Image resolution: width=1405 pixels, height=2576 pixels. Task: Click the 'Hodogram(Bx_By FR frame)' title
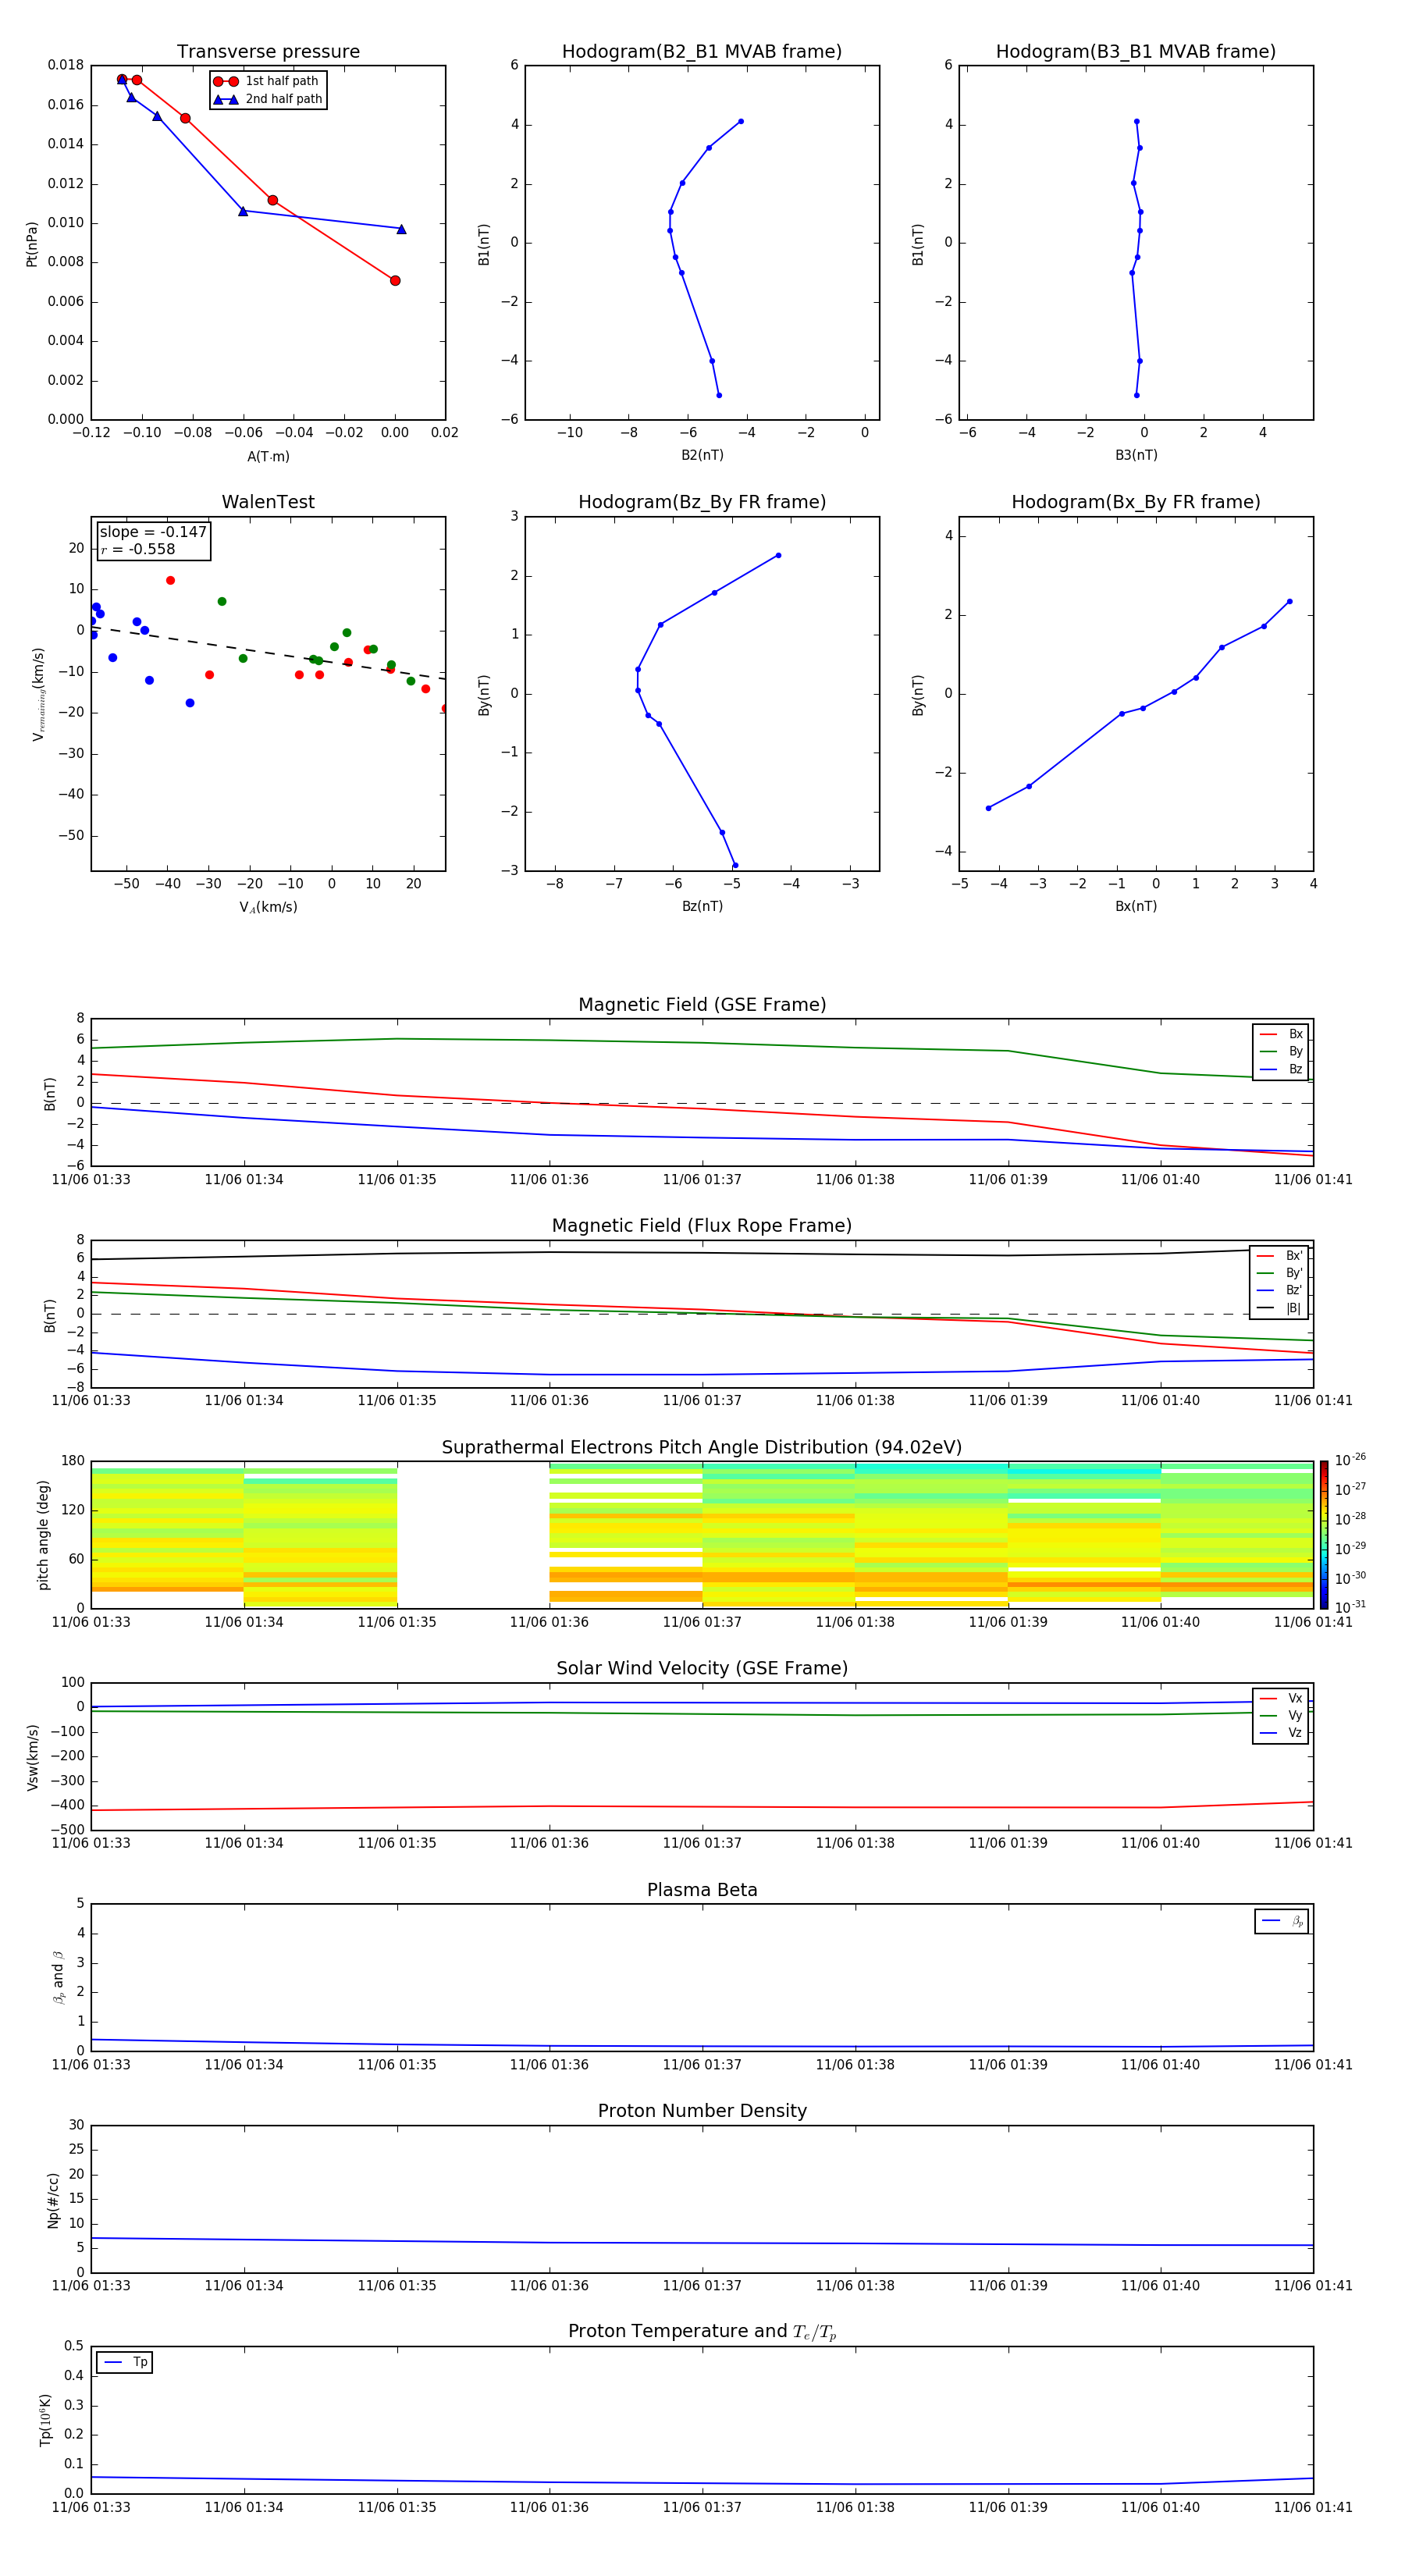coord(1136,502)
